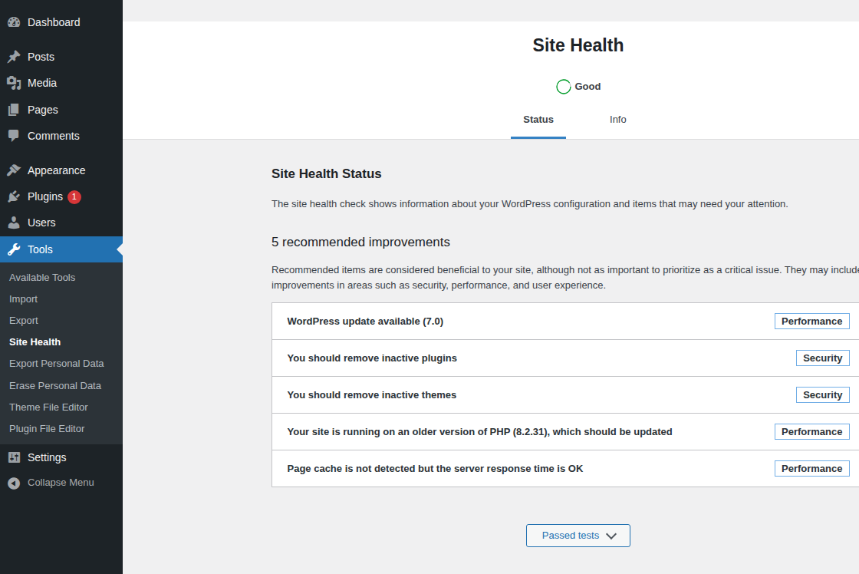Screen dimensions: 859x574
Task: Click the Posts pushpin icon
Action: (14, 57)
